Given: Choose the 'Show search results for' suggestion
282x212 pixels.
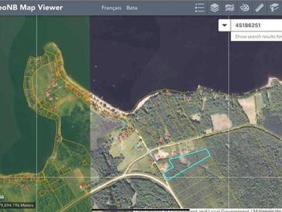Looking at the screenshot, I should pyautogui.click(x=256, y=37).
